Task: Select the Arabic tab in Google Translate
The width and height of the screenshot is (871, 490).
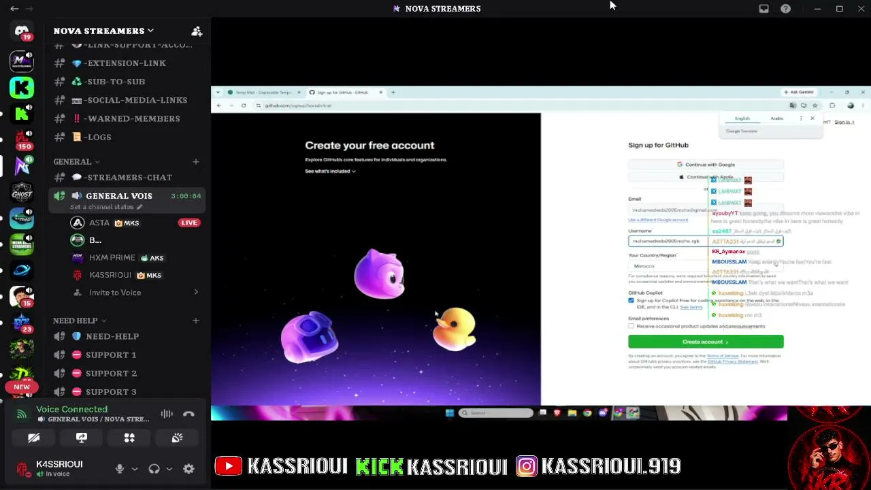Action: (776, 118)
